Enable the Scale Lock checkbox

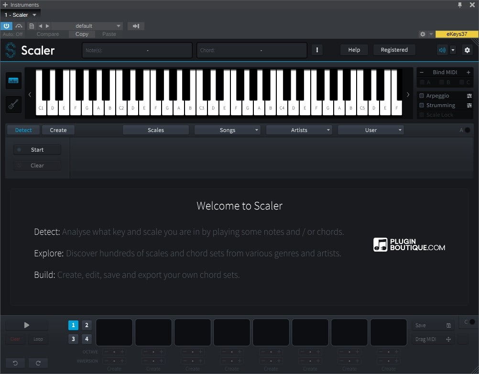tap(422, 115)
